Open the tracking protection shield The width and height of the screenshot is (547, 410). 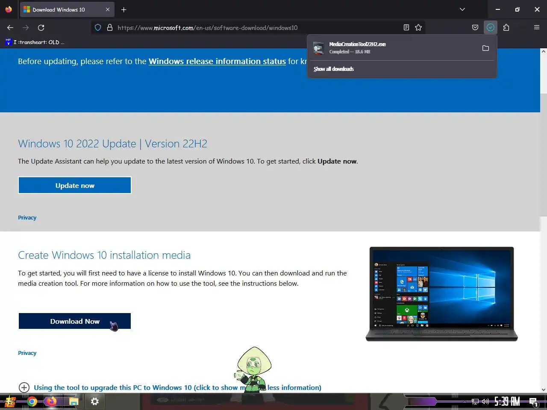[98, 27]
